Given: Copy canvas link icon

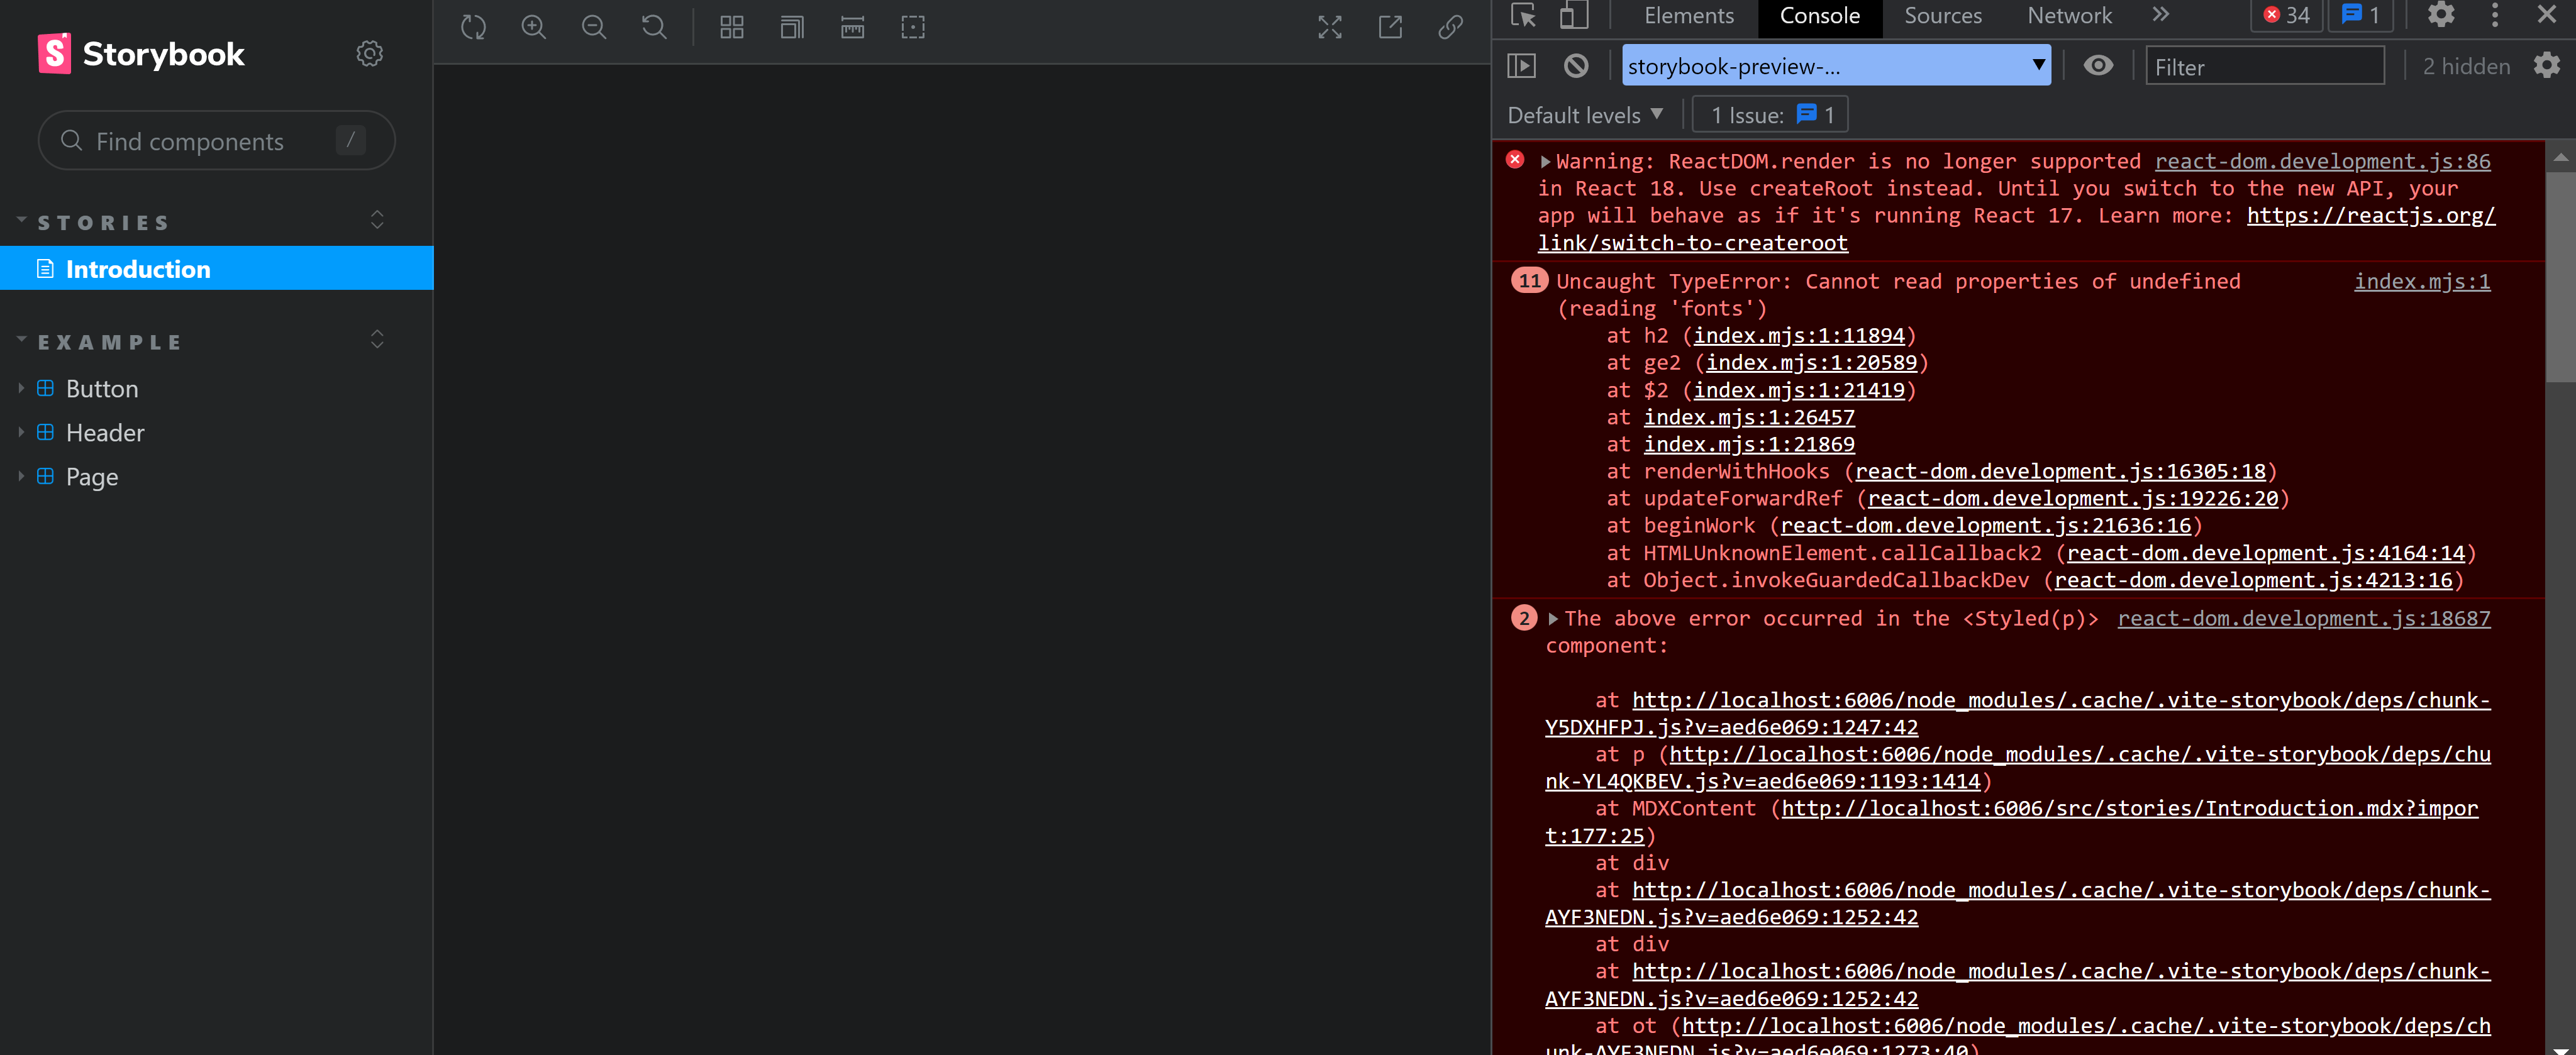Looking at the screenshot, I should click(x=1450, y=27).
